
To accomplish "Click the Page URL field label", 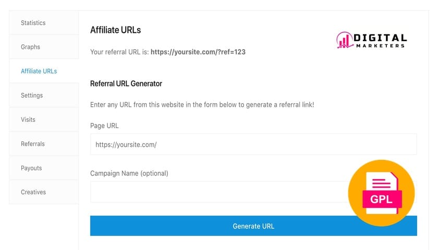I will [x=105, y=126].
